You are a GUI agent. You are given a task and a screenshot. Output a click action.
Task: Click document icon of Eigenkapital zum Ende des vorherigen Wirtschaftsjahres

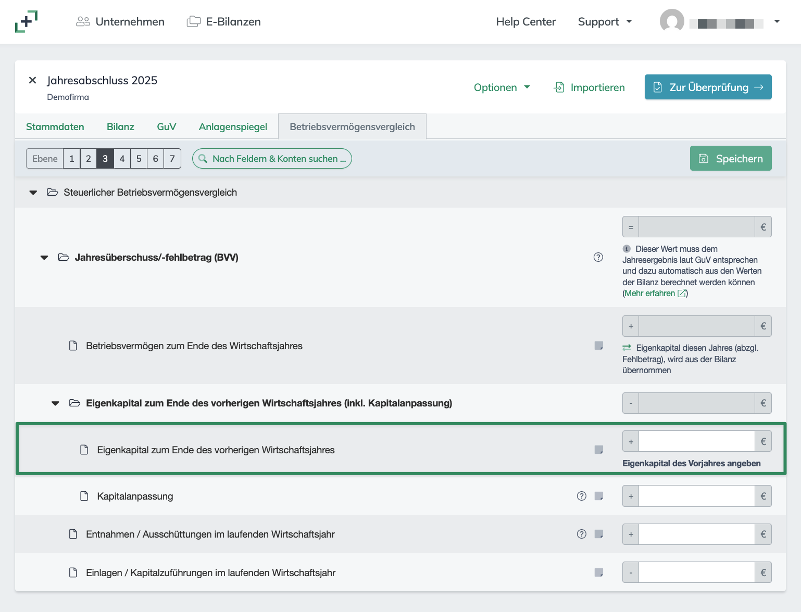pyautogui.click(x=84, y=450)
